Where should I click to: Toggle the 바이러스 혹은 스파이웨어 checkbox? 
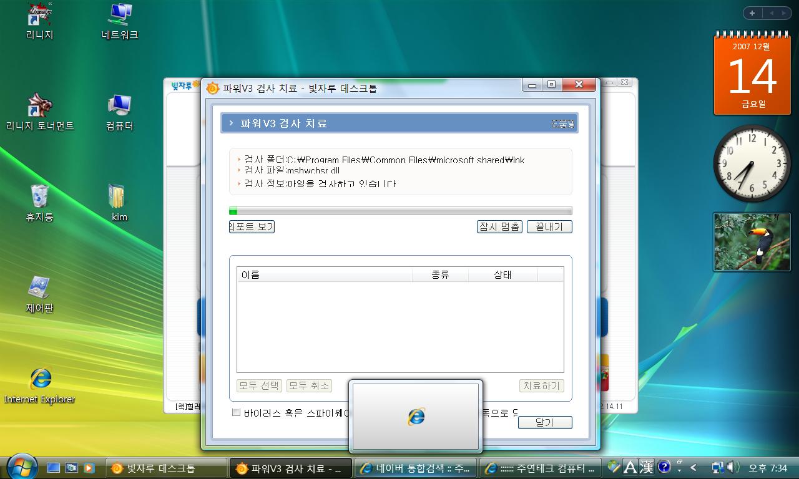[x=236, y=412]
